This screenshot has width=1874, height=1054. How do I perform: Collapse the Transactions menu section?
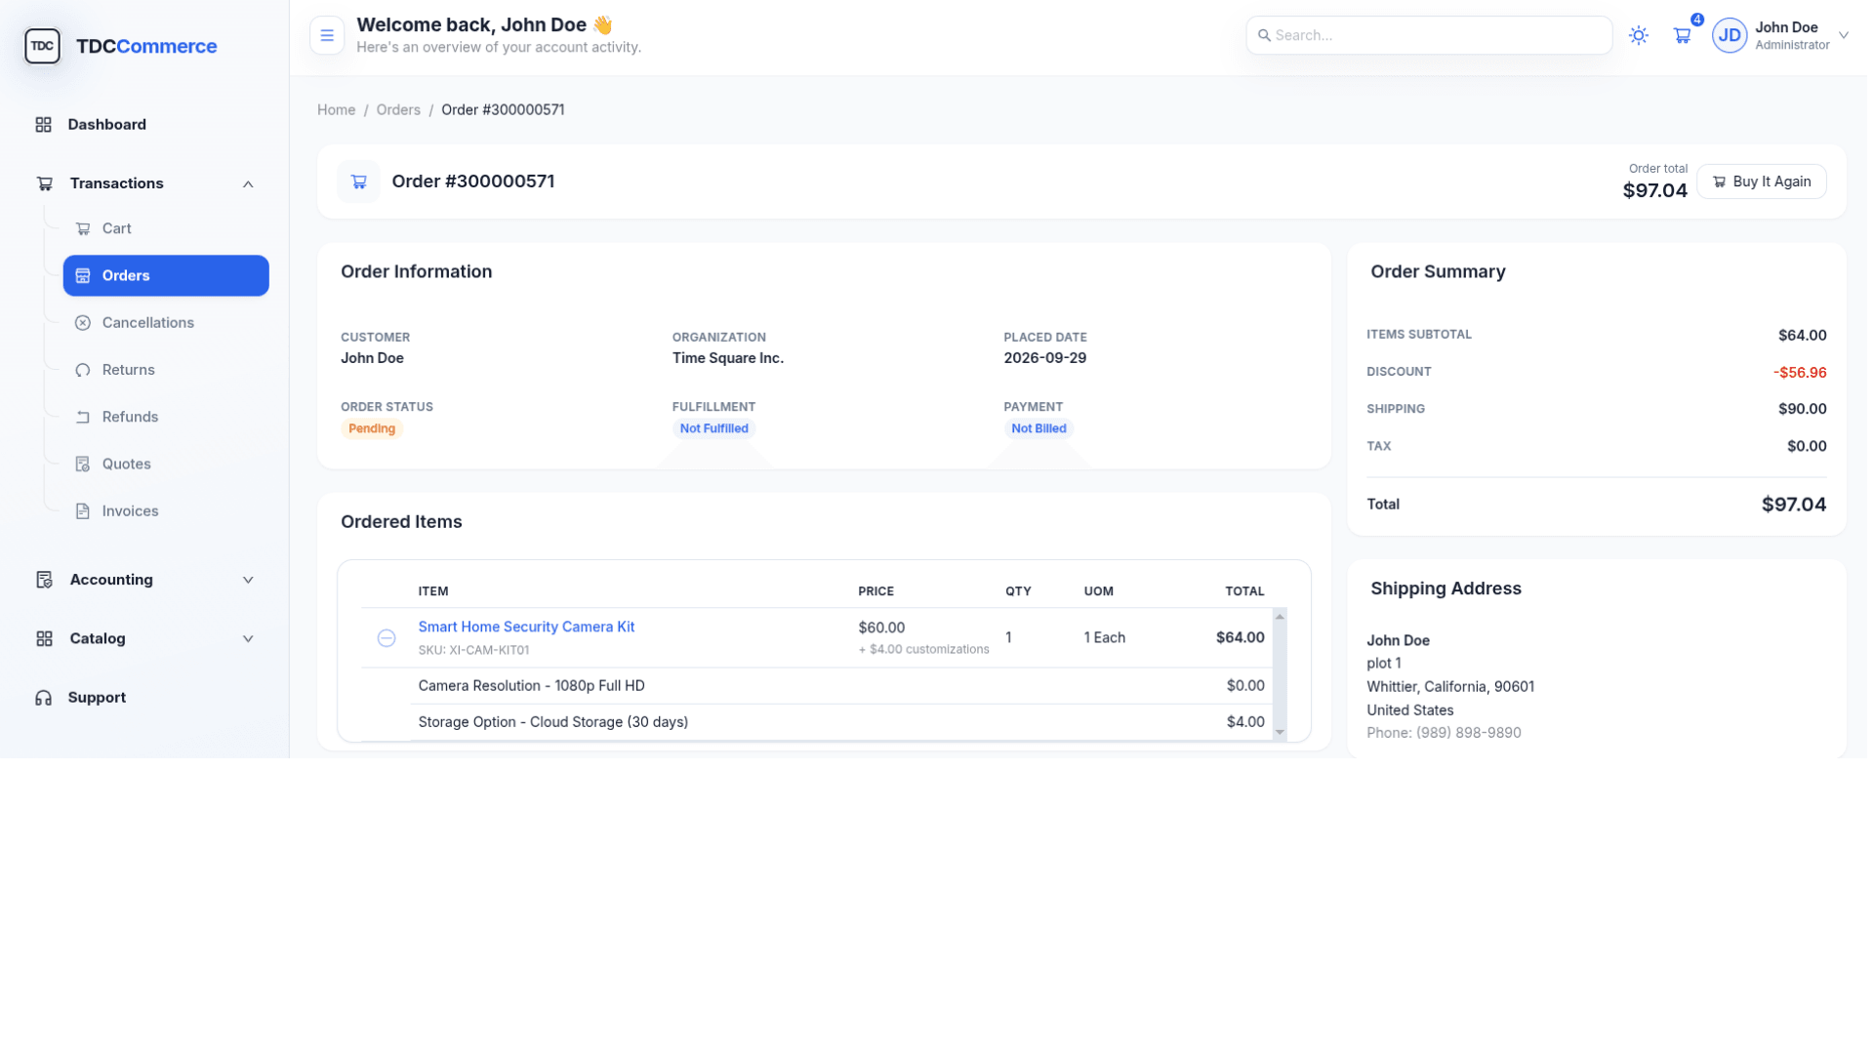coord(144,183)
